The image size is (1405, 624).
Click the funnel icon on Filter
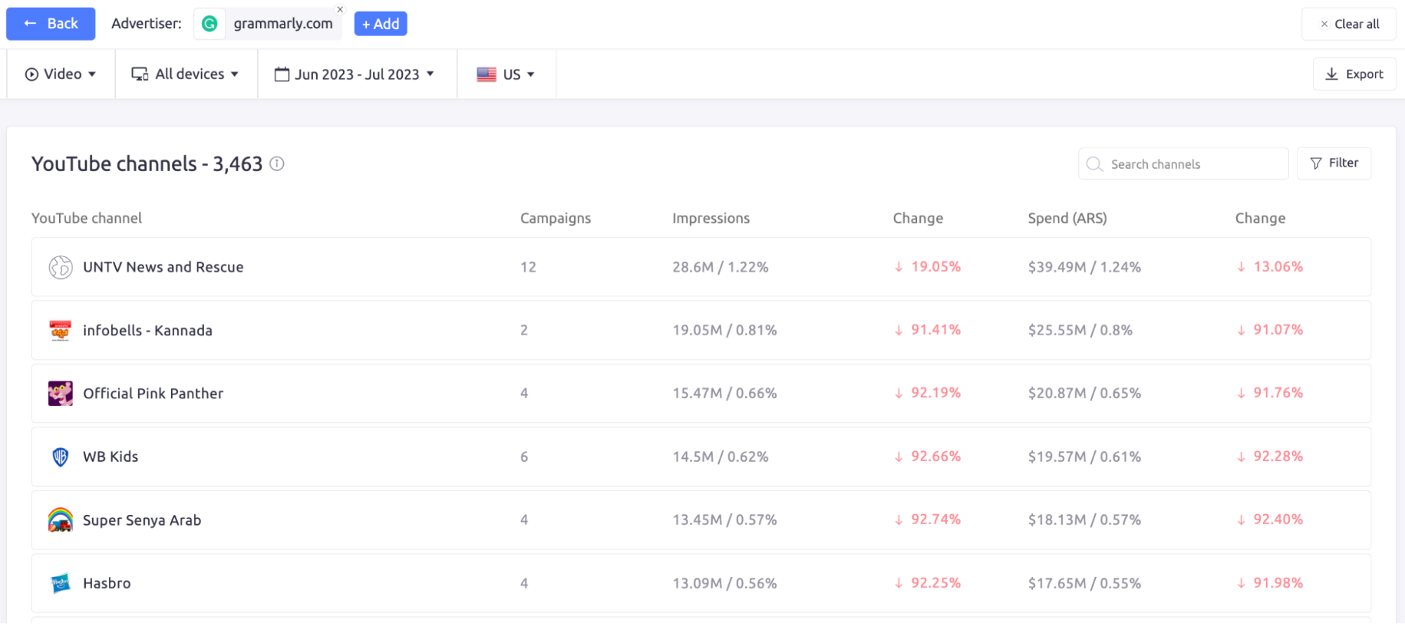tap(1316, 164)
